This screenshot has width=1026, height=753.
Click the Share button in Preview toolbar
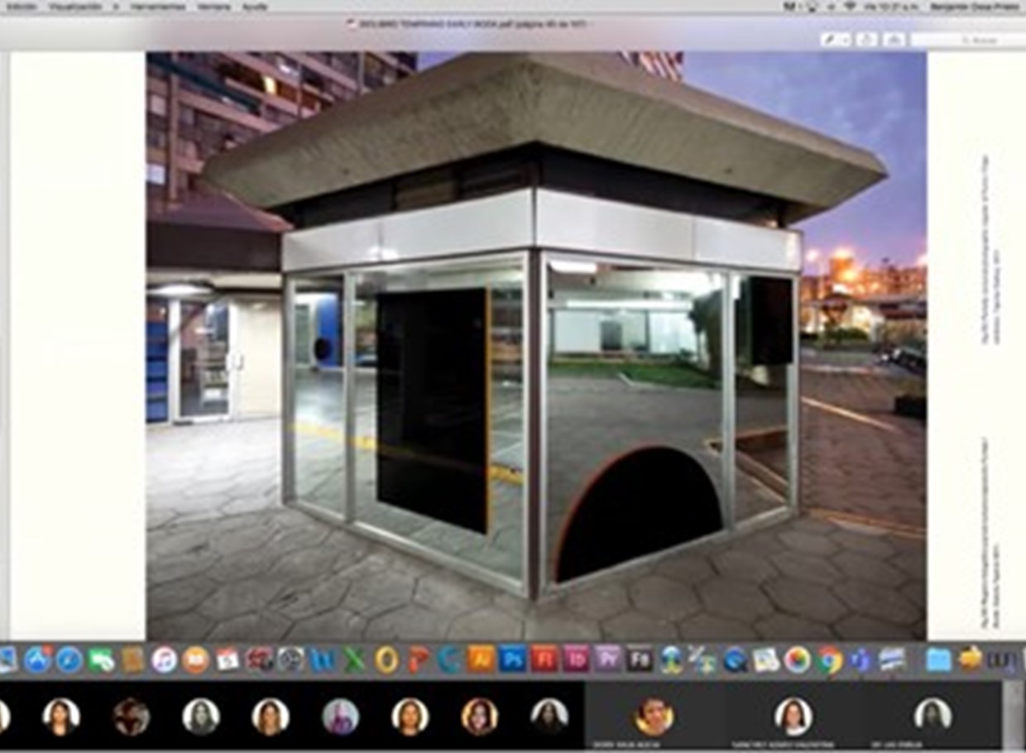coord(866,39)
